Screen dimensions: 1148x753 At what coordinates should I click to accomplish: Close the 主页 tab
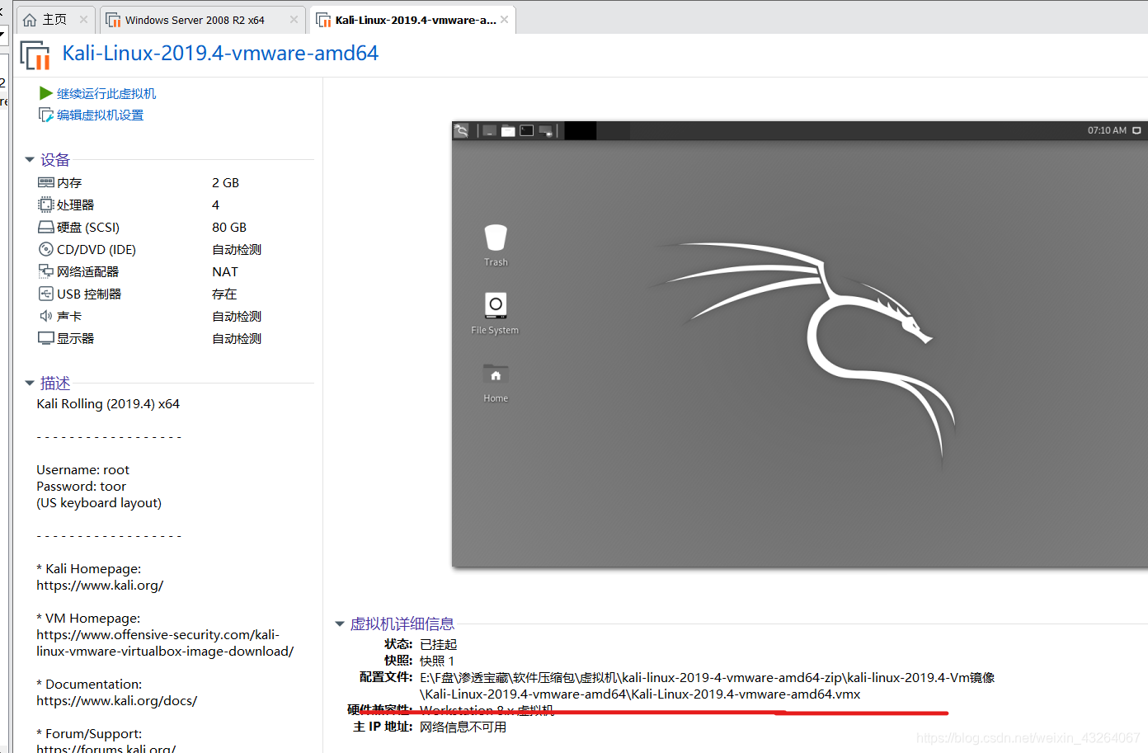pos(84,19)
